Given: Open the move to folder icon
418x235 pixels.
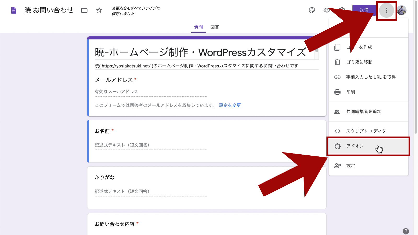Looking at the screenshot, I should (84, 10).
